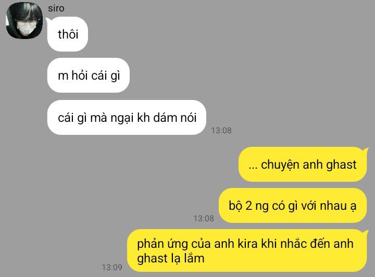Click the 13:08 timestamp beside siro's message
The width and height of the screenshot is (375, 277).
[221, 131]
